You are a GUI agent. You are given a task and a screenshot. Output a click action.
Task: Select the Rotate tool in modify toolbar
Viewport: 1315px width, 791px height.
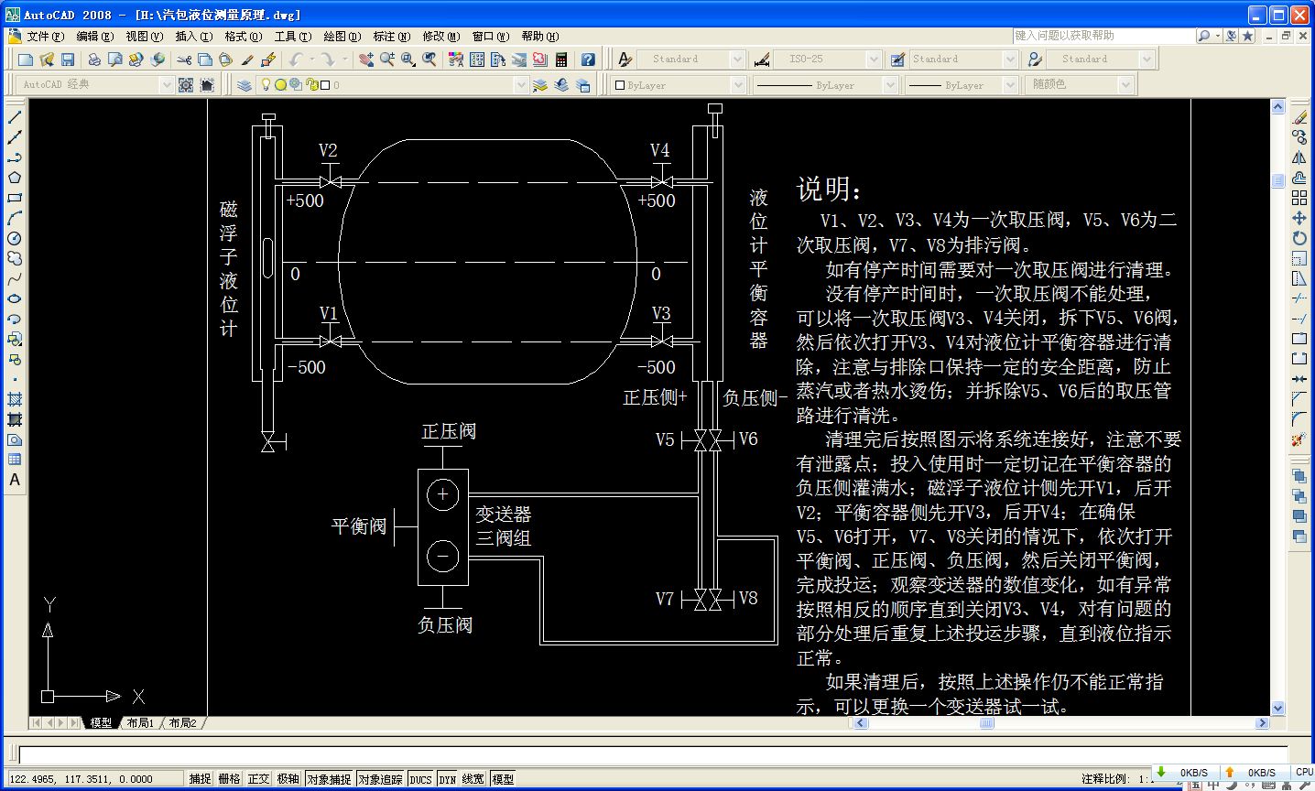1299,238
